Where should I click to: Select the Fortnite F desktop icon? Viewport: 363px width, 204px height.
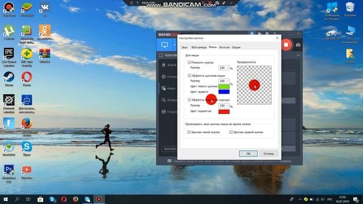click(x=9, y=125)
